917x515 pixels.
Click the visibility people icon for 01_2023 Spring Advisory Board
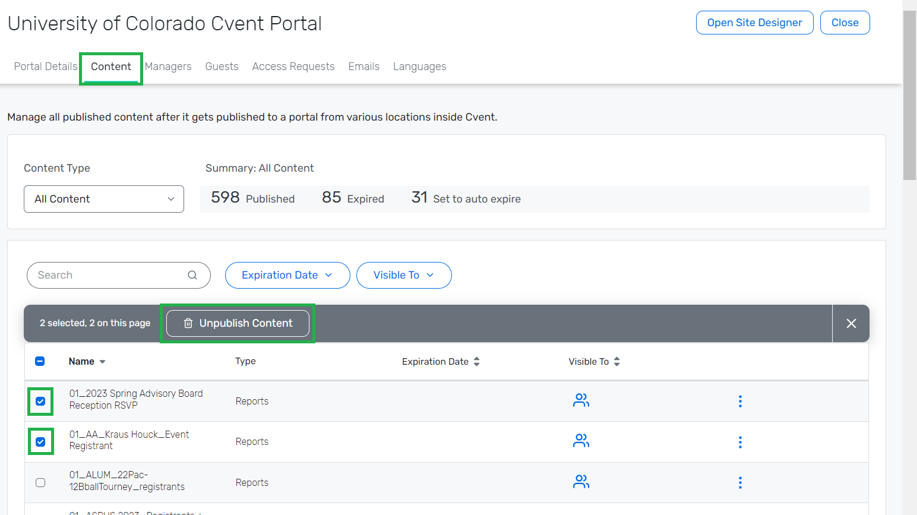(581, 400)
